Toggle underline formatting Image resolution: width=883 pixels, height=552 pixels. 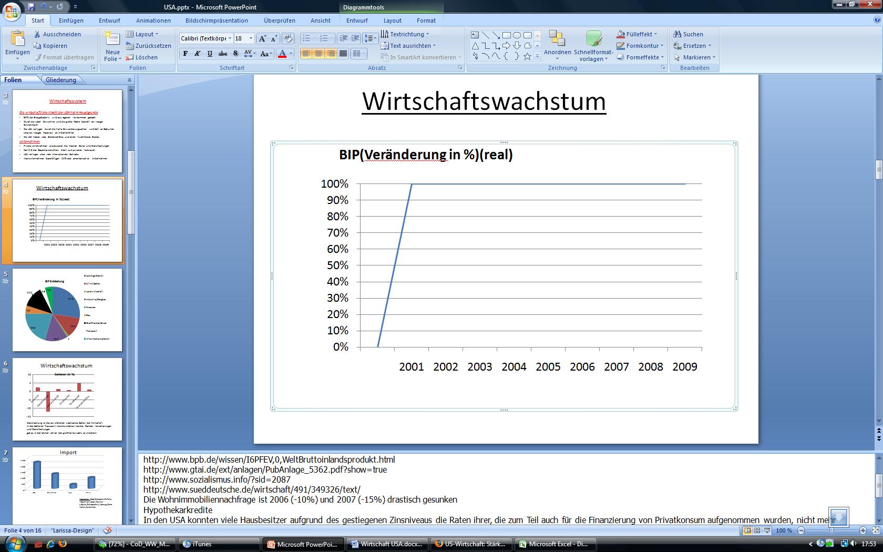[x=210, y=53]
